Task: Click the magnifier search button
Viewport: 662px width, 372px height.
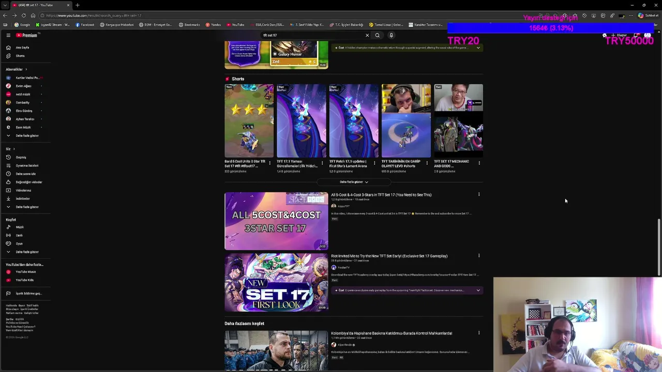Action: 378,35
